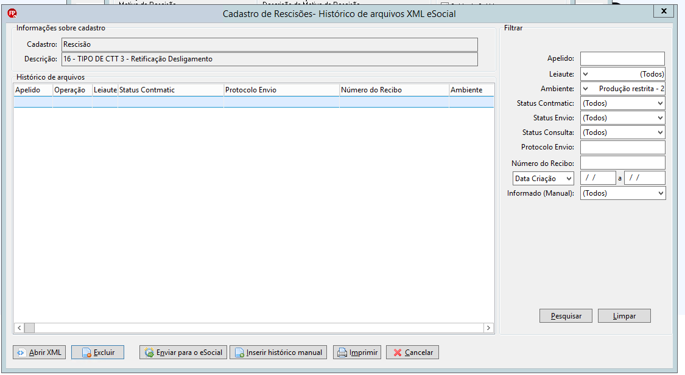The image size is (685, 375).
Task: Select the highlighted empty table row
Action: tap(254, 102)
